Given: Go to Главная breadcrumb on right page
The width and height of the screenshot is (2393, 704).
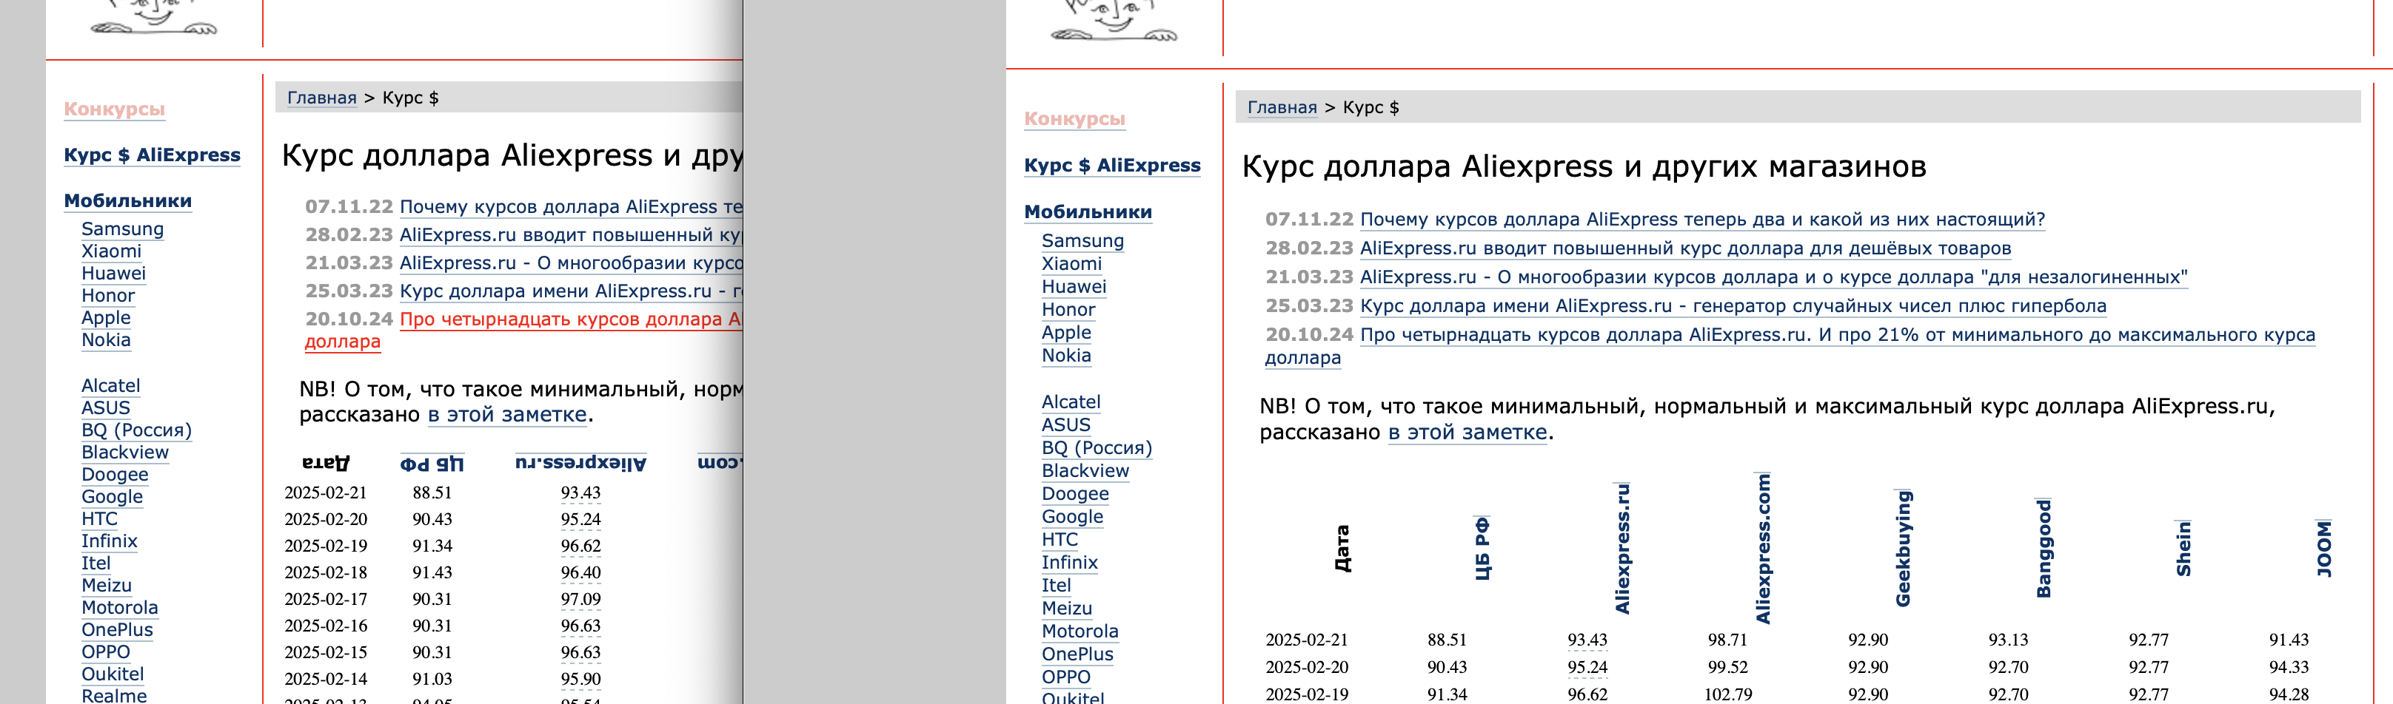Looking at the screenshot, I should (x=1282, y=106).
